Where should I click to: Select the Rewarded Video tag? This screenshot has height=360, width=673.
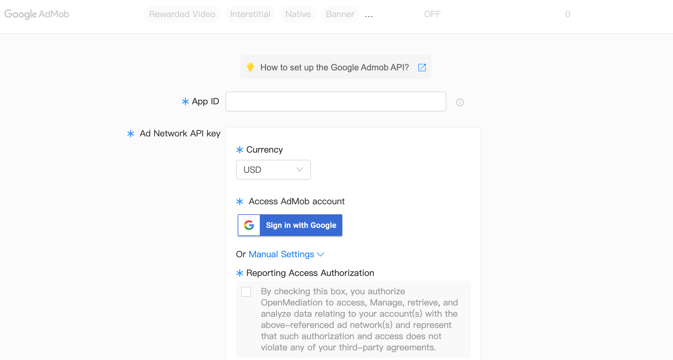point(182,14)
